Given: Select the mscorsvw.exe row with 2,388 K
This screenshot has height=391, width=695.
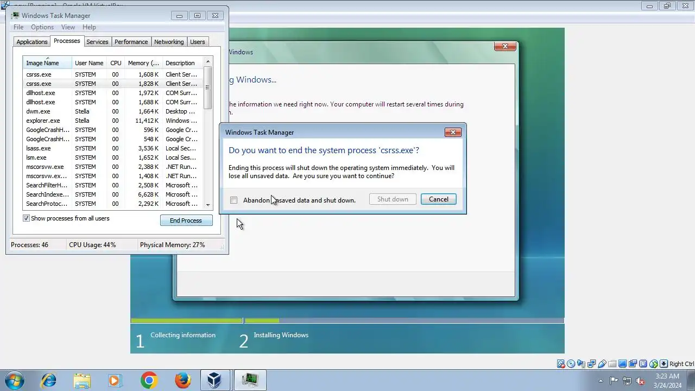Looking at the screenshot, I should coord(113,167).
